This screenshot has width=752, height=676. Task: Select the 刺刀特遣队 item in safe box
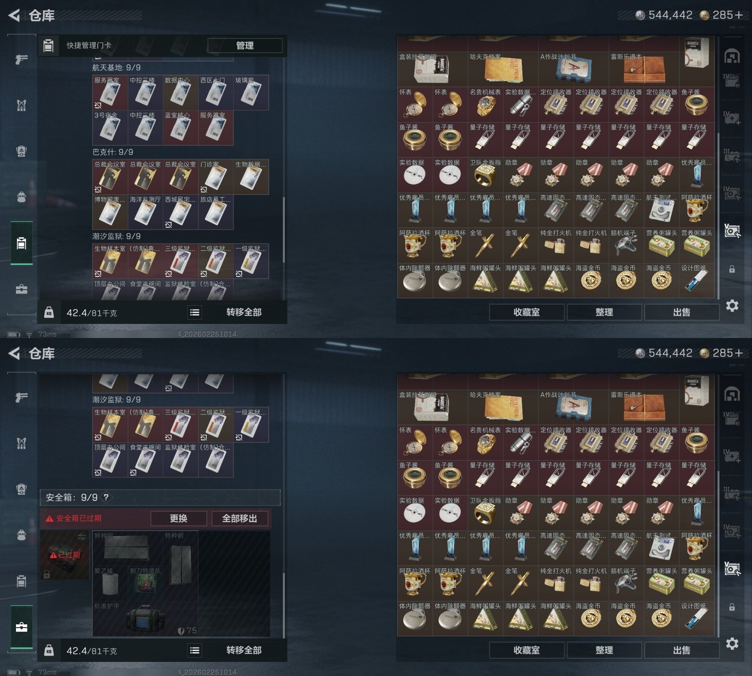(x=145, y=584)
